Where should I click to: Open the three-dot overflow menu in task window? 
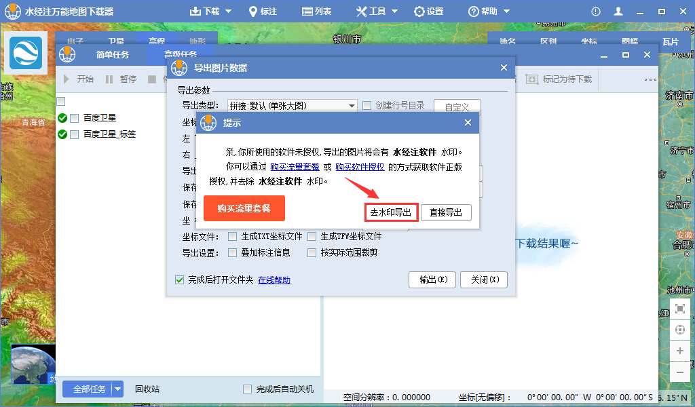click(650, 80)
